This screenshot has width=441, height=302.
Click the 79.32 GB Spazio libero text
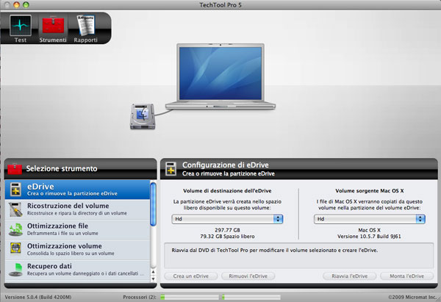pyautogui.click(x=227, y=237)
